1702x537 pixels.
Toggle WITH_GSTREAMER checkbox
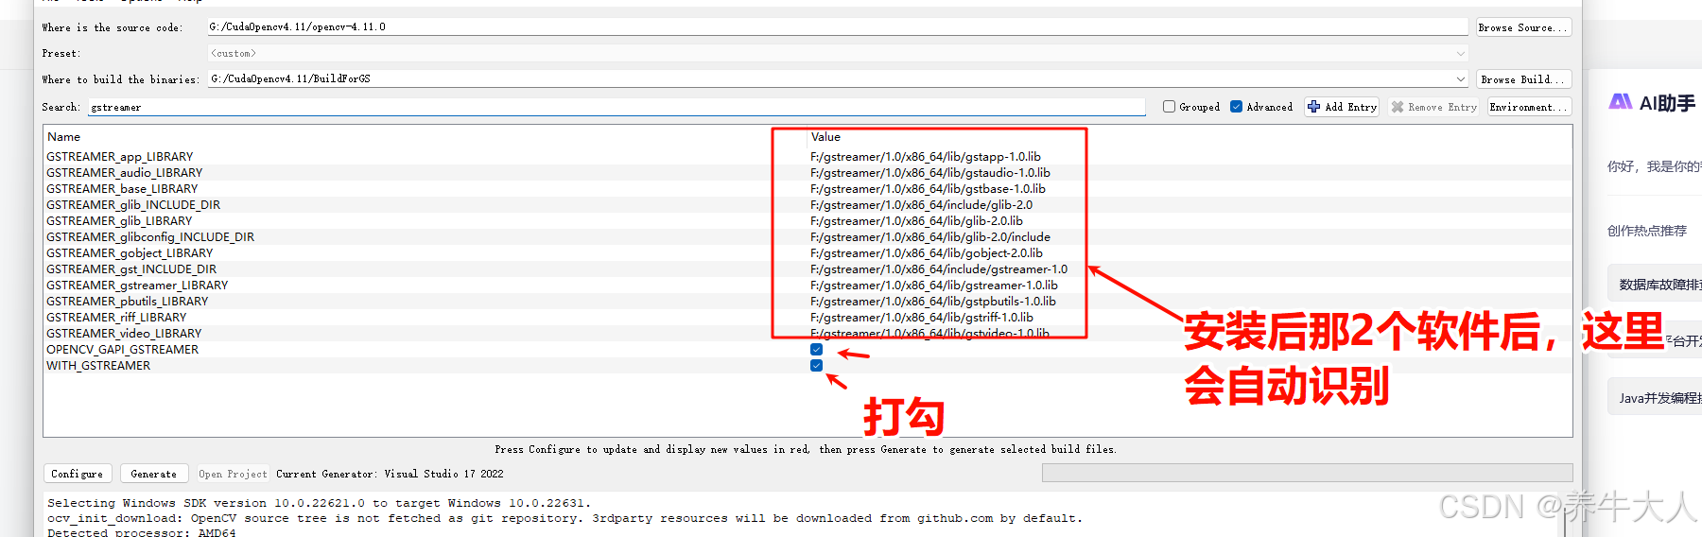point(816,366)
